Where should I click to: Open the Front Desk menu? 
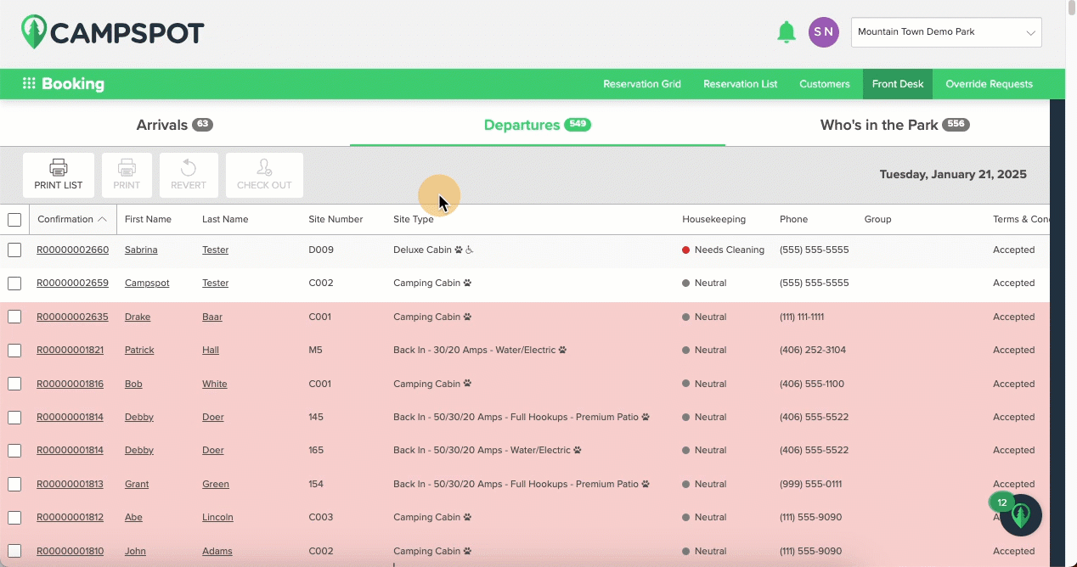[898, 84]
